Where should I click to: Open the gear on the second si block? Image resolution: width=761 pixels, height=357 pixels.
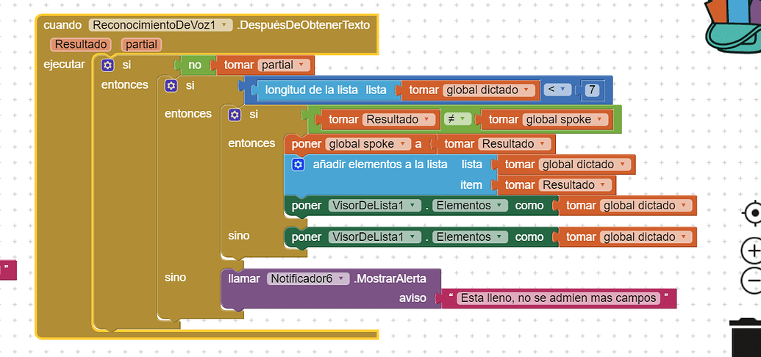171,87
